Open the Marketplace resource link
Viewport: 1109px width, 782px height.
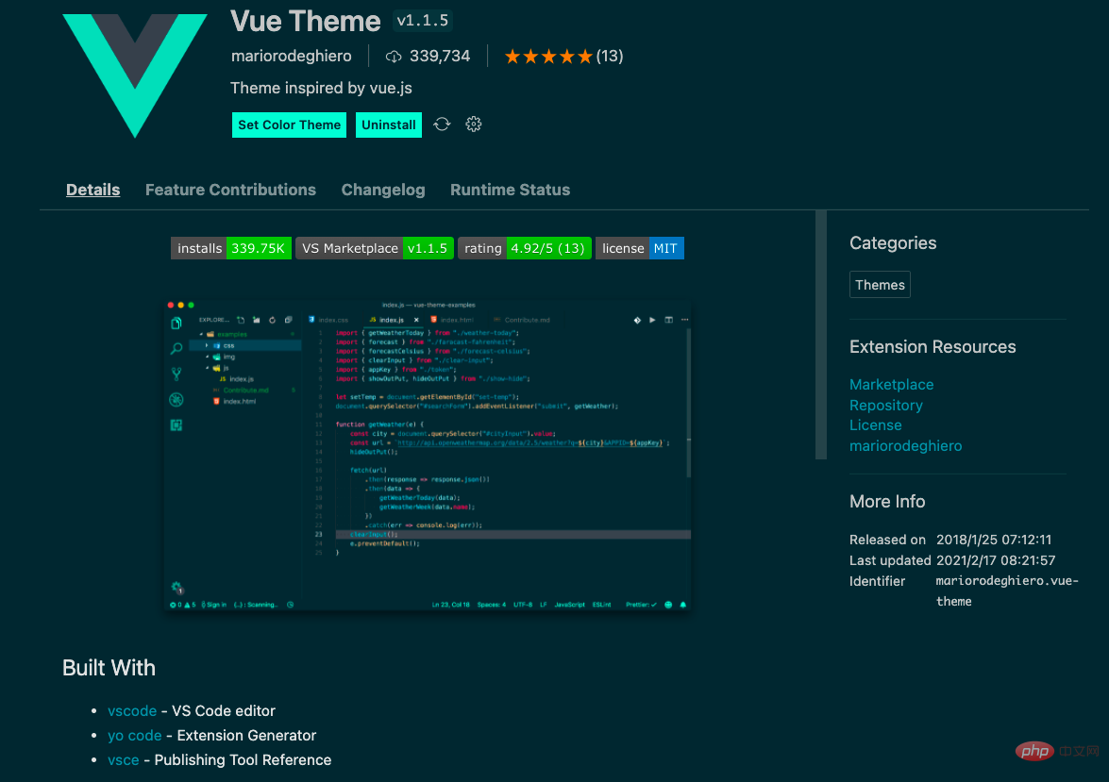pos(891,384)
